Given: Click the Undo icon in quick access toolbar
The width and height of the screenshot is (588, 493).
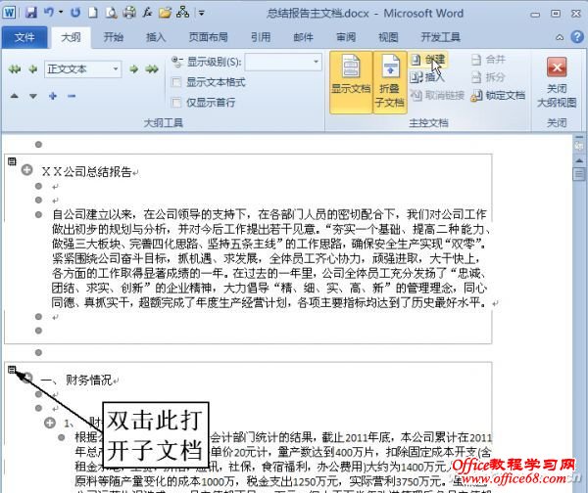Looking at the screenshot, I should tap(49, 13).
